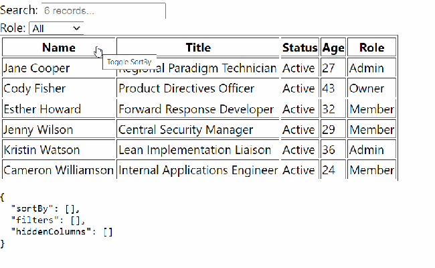Click Jenny Wilson's Active status cell
The image size is (435, 268).
pyautogui.click(x=300, y=129)
